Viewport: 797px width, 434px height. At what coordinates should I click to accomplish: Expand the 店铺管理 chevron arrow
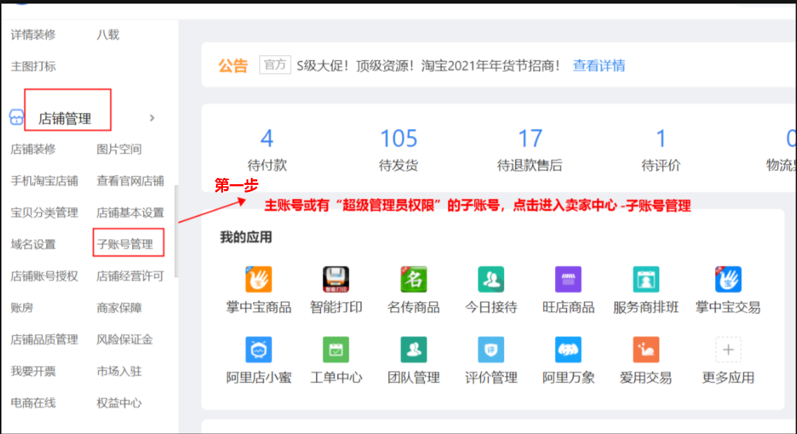pos(152,118)
